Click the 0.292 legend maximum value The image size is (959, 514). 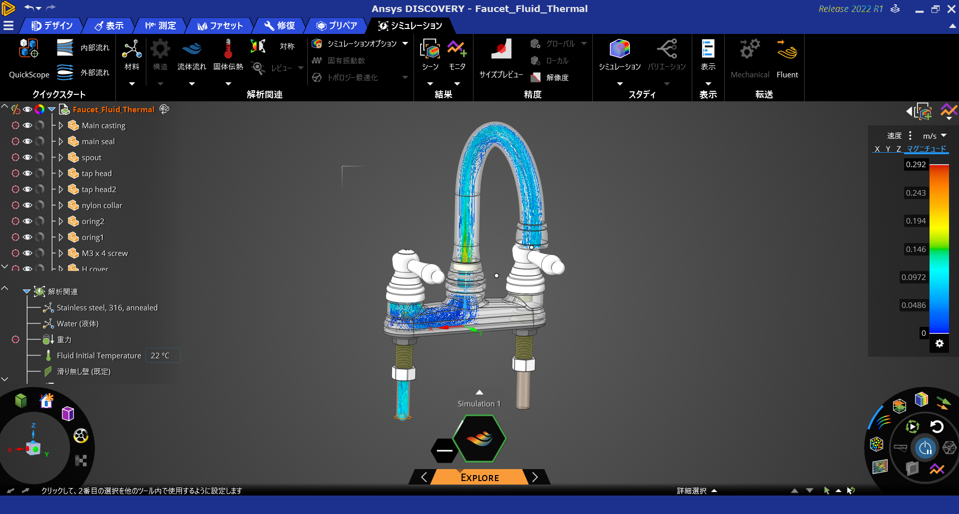click(916, 165)
